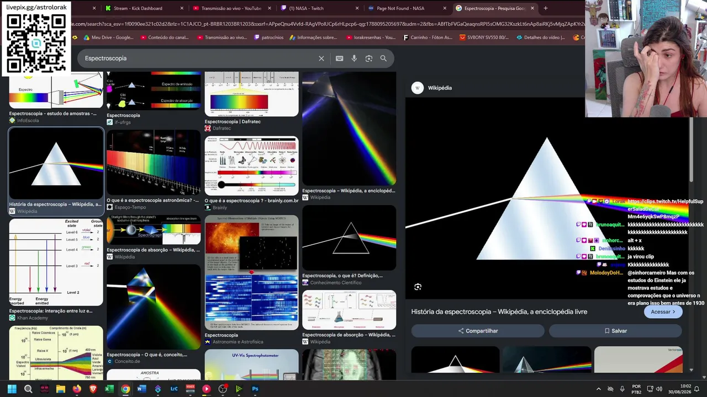The image size is (707, 397).
Task: Launch Brave browser from the taskbar
Action: point(93,389)
